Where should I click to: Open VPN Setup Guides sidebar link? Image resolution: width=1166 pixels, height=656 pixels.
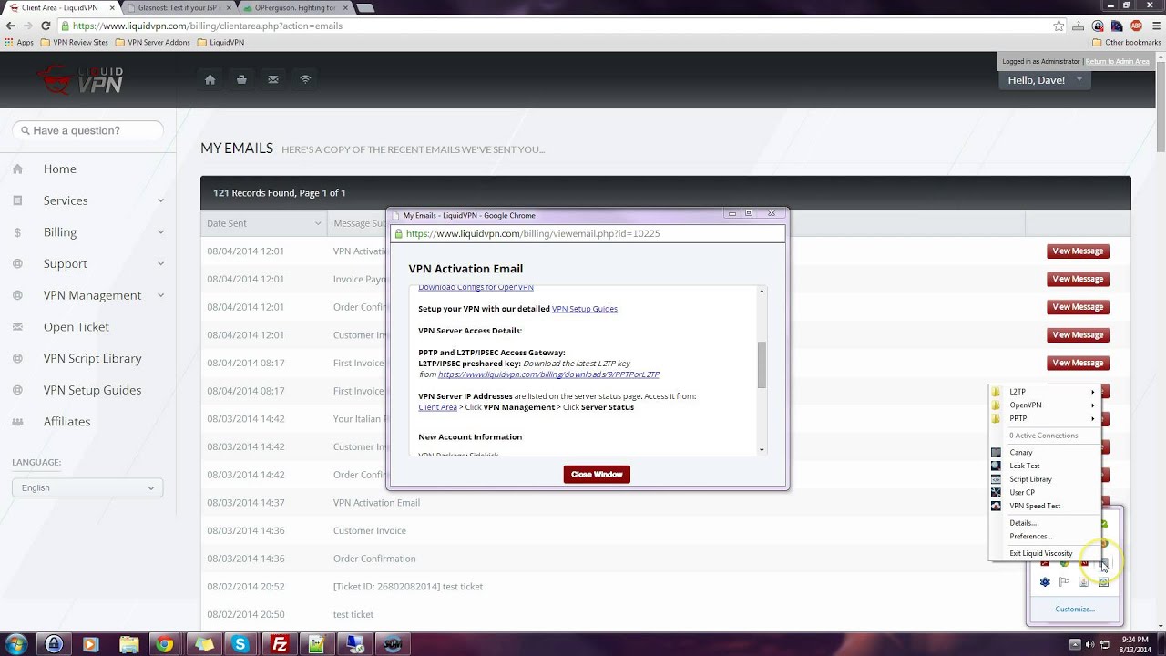tap(92, 390)
